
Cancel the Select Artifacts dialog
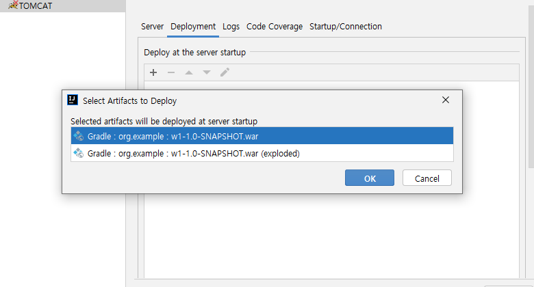coord(427,178)
